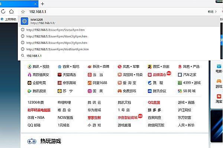Open the 体育·NBA link
223x148 pixels.
pyautogui.click(x=36, y=118)
